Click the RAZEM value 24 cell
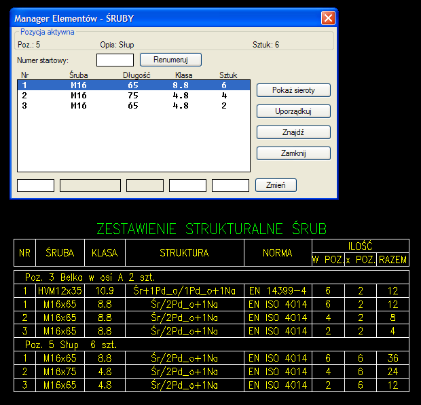This screenshot has height=405, width=421. (x=392, y=372)
